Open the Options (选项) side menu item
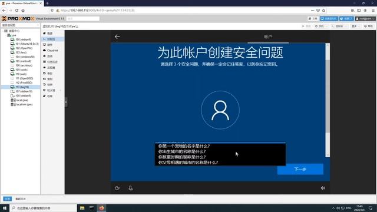 pyautogui.click(x=49, y=56)
